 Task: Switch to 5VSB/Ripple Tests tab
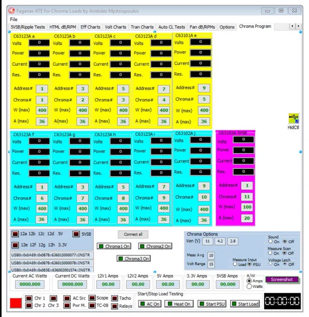[28, 27]
